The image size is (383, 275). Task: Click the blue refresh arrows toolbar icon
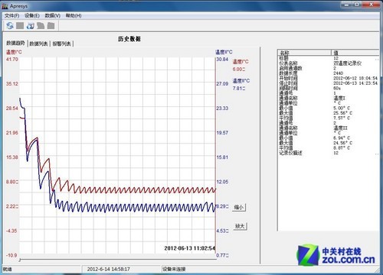[x=10, y=25]
